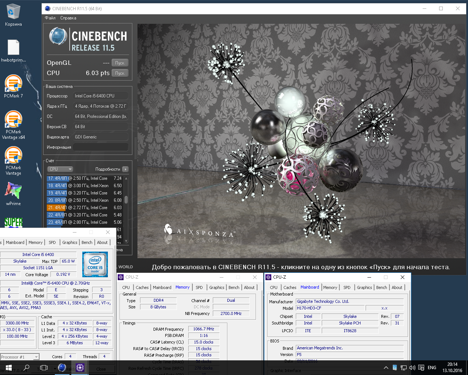Switch to CPU tab in Memory CPU-Z window
This screenshot has width=468, height=375.
[x=126, y=287]
